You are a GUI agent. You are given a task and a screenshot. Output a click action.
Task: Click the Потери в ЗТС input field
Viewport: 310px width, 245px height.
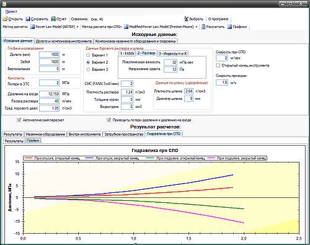(49, 83)
